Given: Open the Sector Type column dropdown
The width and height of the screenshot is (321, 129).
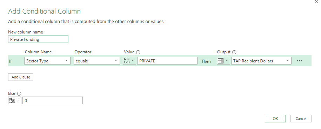Looking at the screenshot, I should (x=47, y=61).
